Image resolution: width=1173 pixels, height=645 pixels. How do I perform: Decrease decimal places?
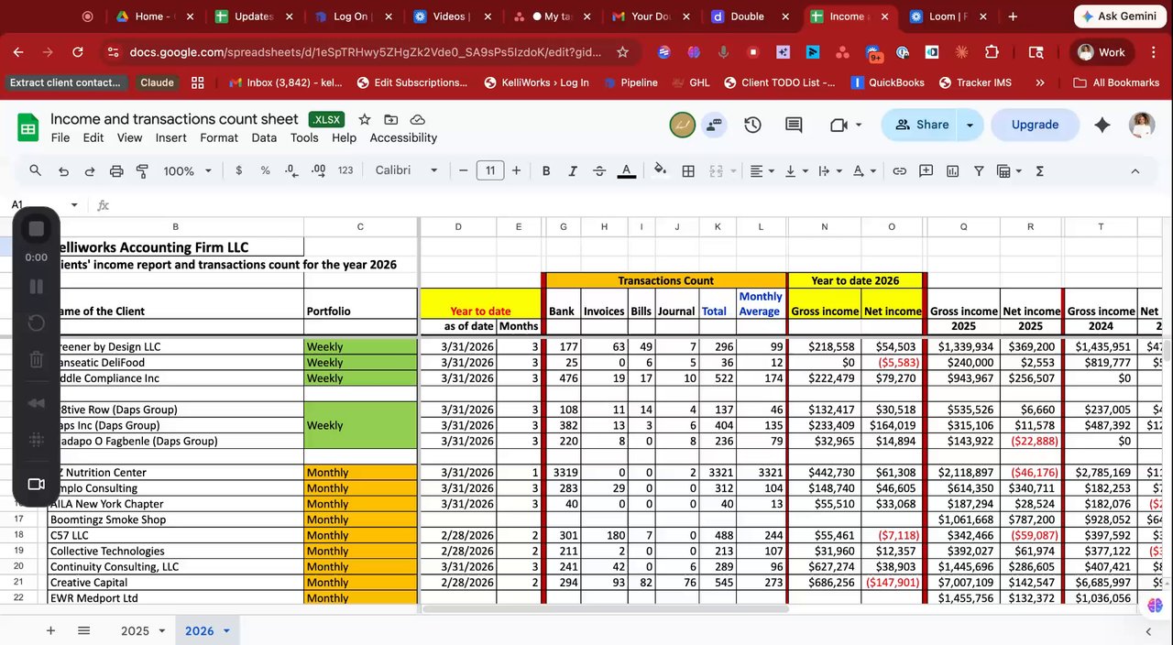pos(291,170)
